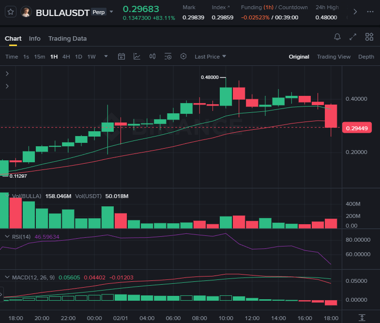
Task: Click the MACD value 0.05605
Action: [69, 277]
